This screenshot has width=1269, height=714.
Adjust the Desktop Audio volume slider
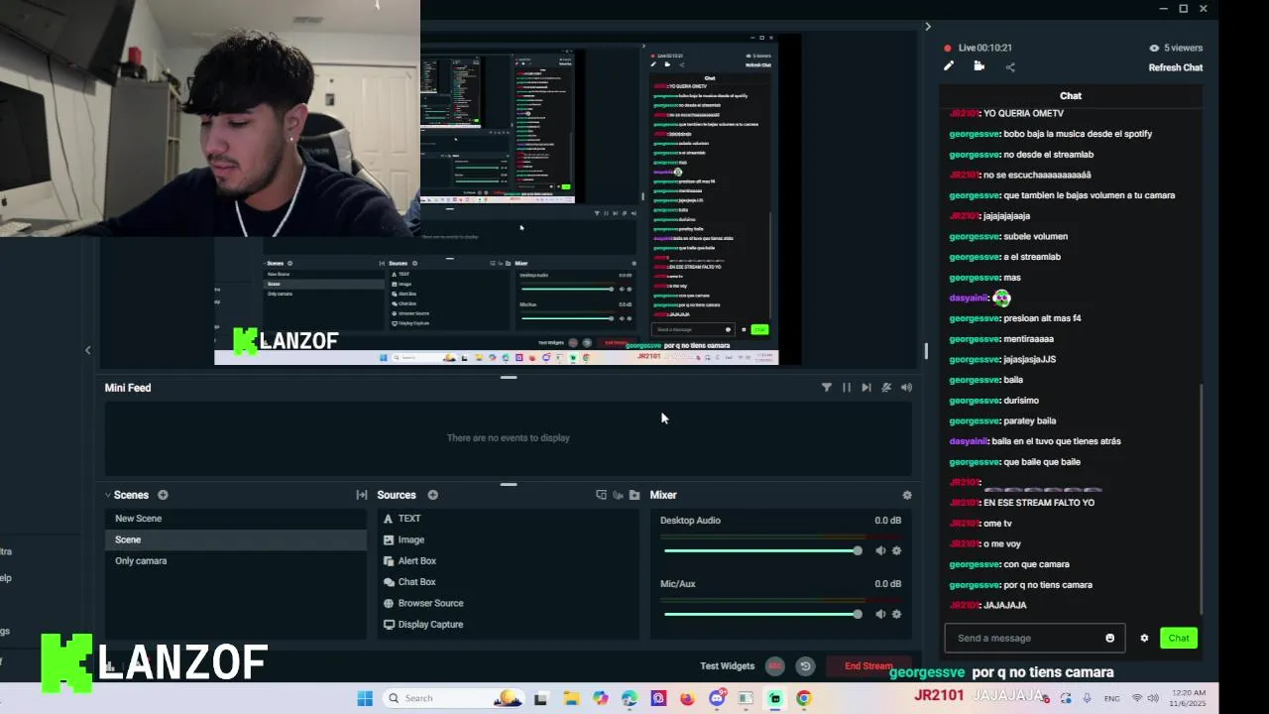pyautogui.click(x=761, y=550)
